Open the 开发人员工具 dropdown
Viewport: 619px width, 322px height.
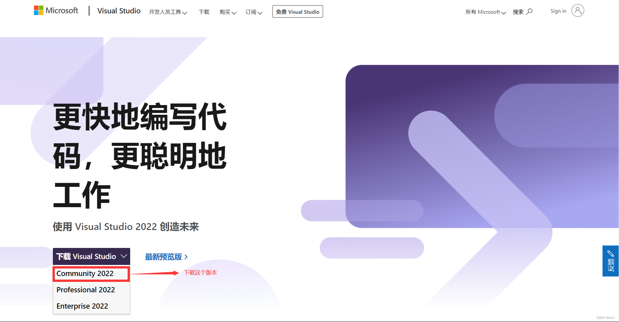pyautogui.click(x=168, y=12)
